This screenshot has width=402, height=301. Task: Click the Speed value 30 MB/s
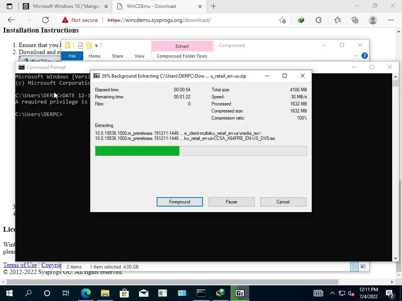tap(299, 97)
